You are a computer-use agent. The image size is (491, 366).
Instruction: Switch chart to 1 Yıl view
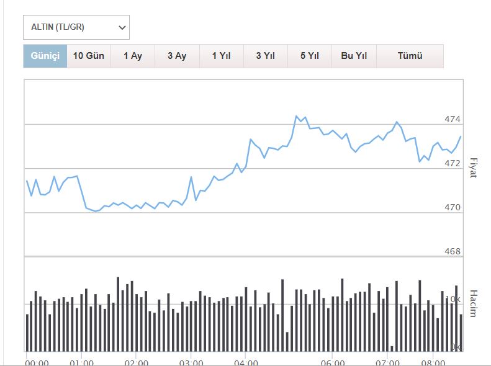pyautogui.click(x=222, y=56)
